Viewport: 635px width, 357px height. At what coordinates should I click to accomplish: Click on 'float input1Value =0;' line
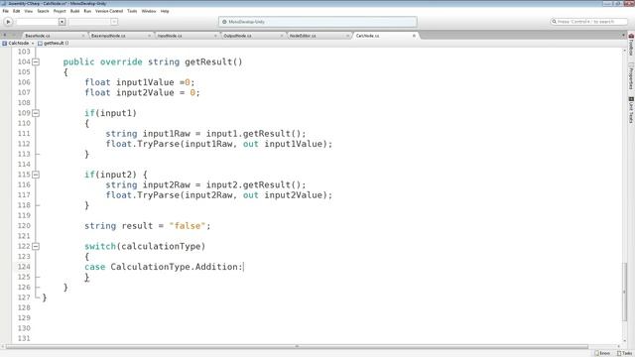[x=140, y=82]
